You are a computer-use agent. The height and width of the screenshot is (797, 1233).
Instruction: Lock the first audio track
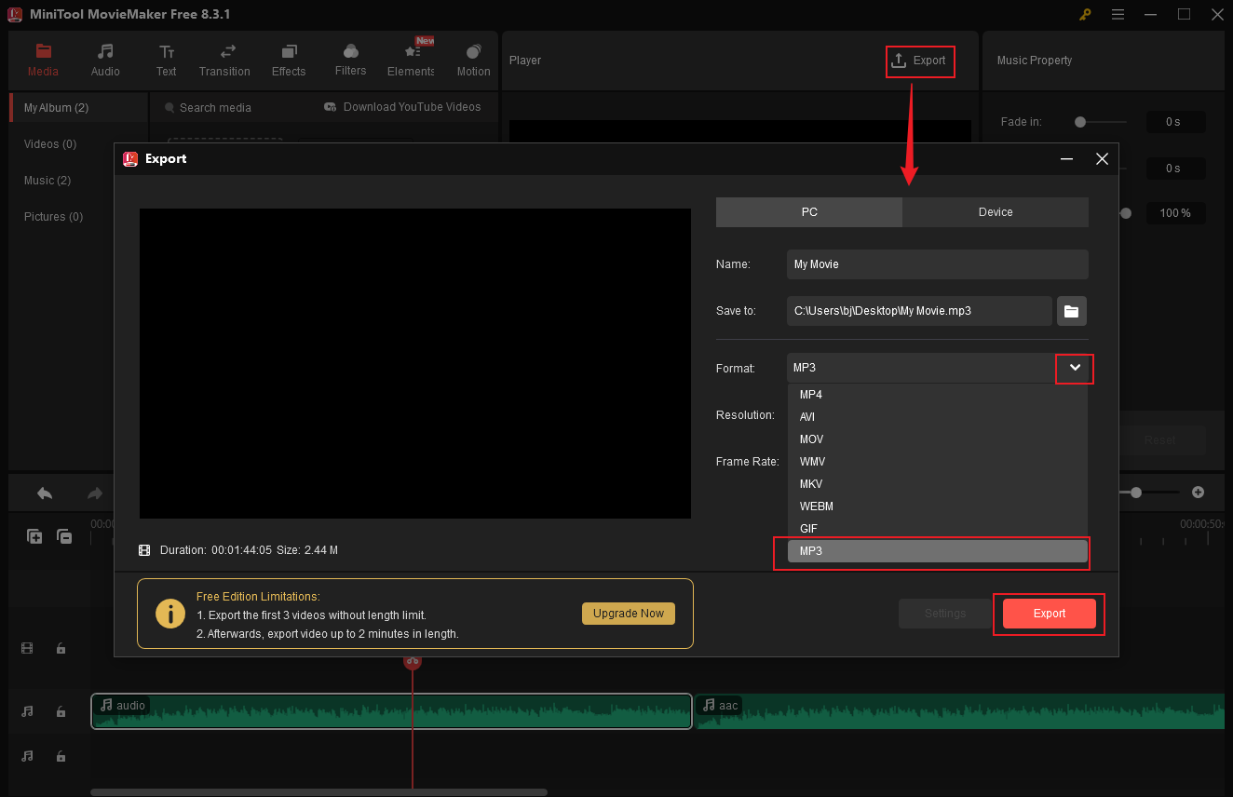click(61, 711)
